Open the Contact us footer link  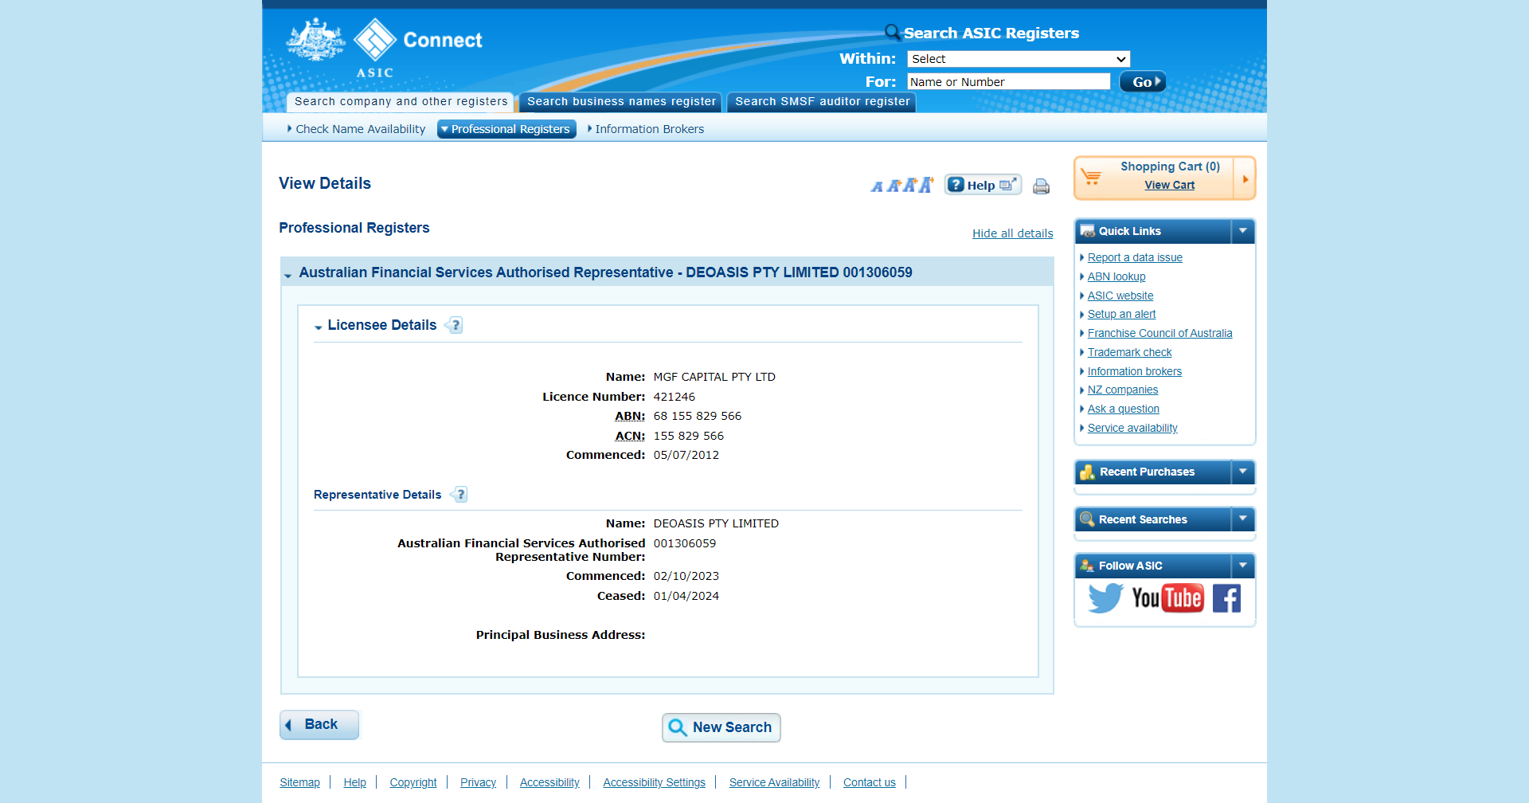tap(869, 782)
